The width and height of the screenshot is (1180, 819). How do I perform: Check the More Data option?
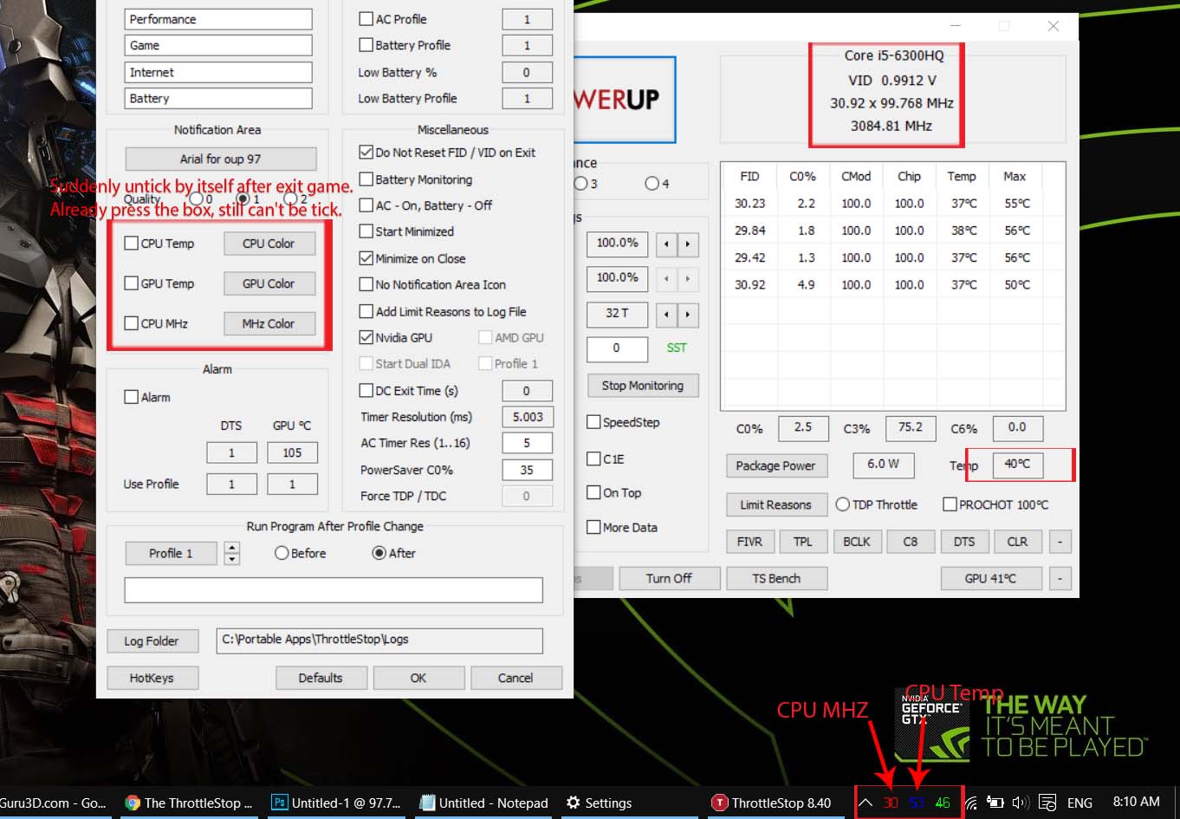coord(593,527)
